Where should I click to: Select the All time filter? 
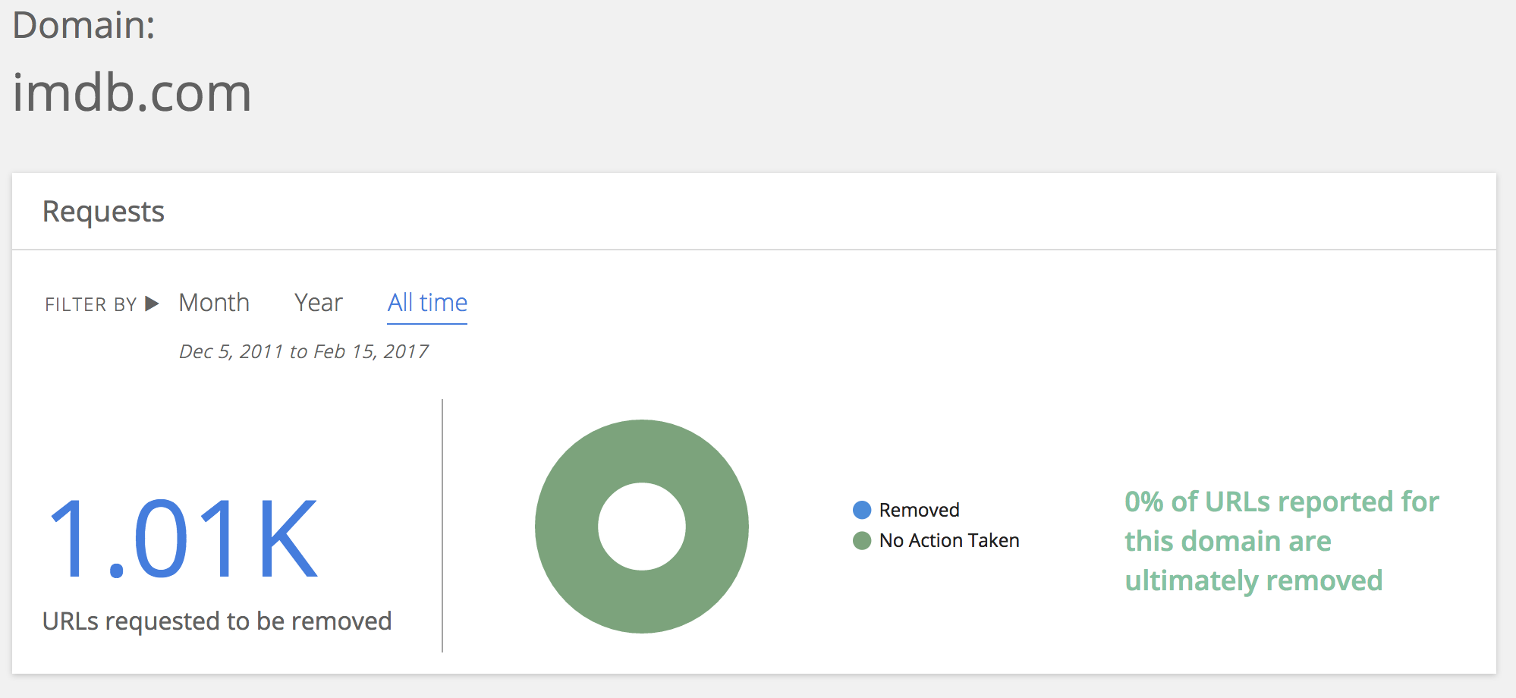[427, 303]
